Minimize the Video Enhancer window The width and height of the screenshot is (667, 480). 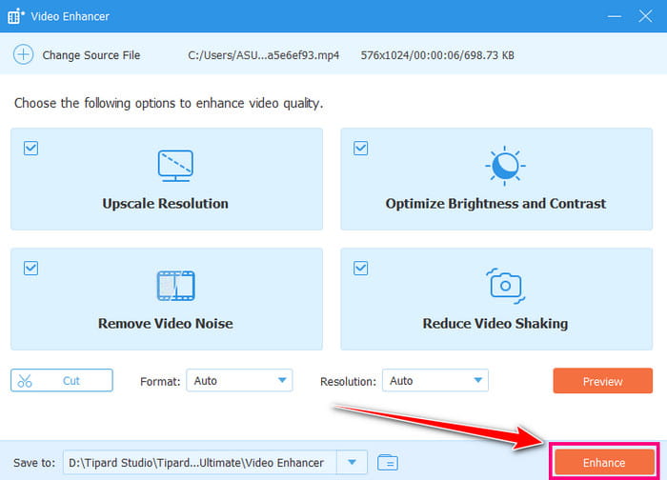615,16
